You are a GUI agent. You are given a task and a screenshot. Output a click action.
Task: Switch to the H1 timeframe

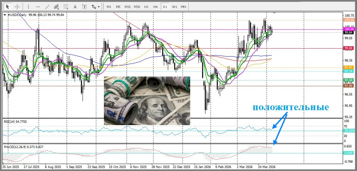click(x=146, y=7)
